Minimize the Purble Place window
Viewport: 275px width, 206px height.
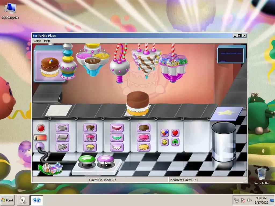tap(235, 36)
